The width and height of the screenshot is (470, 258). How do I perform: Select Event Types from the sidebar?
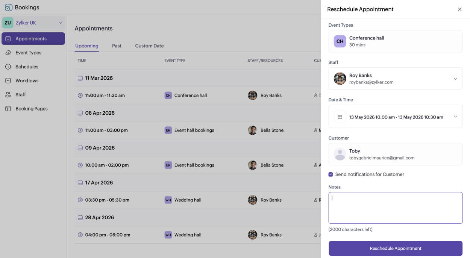[x=29, y=53]
